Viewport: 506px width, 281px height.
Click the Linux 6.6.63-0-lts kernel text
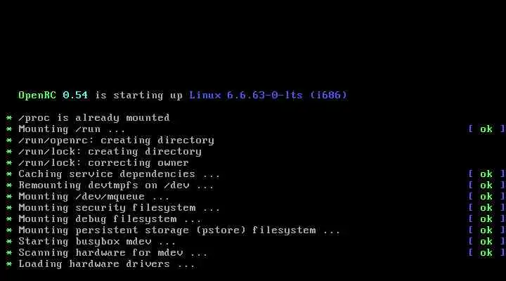point(246,95)
